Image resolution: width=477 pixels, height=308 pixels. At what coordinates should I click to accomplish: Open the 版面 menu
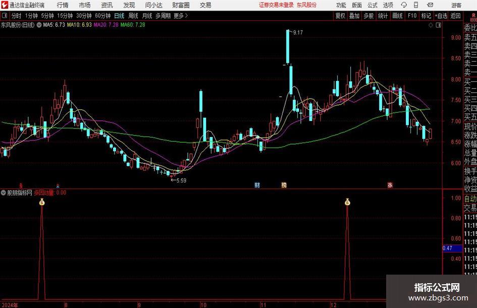tap(356, 5)
